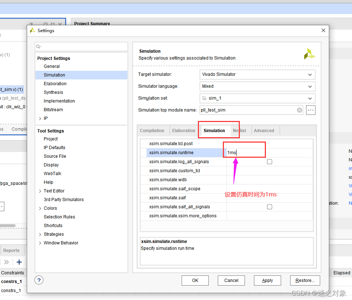Click the search magnifier icon in Settings
This screenshot has width=352, height=300.
click(x=39, y=47)
